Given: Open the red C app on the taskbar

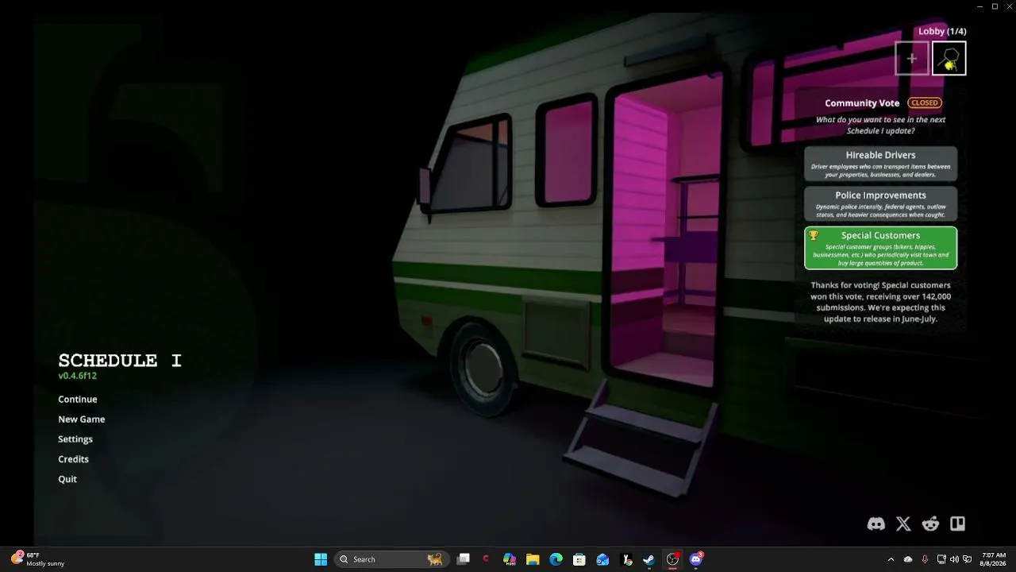Looking at the screenshot, I should pyautogui.click(x=487, y=559).
